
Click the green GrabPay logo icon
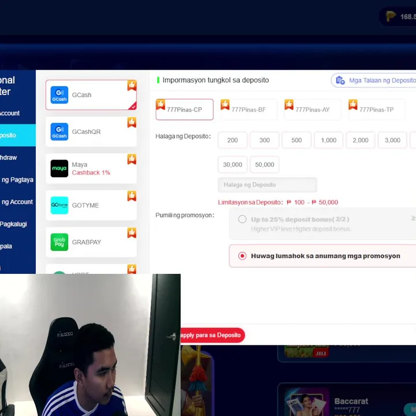(x=60, y=242)
